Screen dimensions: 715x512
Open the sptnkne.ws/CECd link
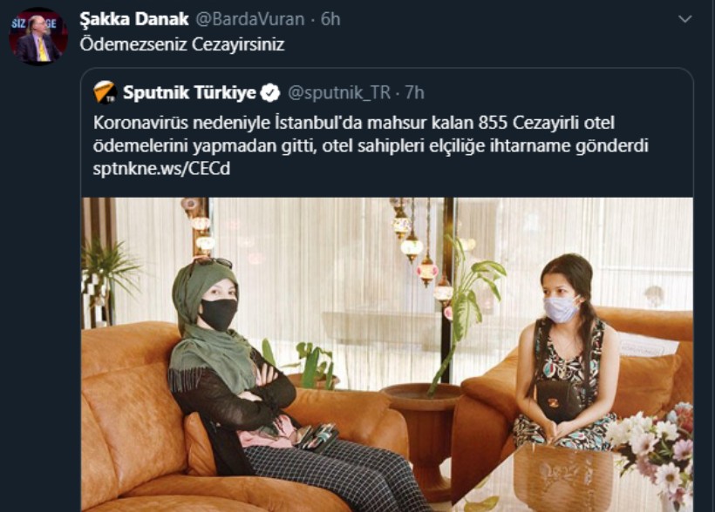pos(161,169)
